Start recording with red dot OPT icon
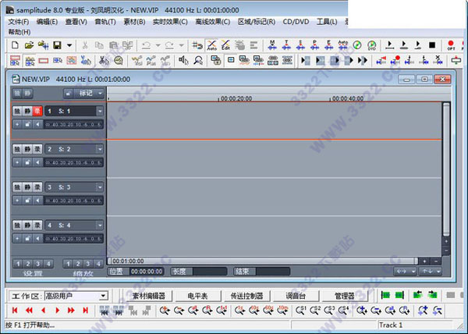The height and width of the screenshot is (334, 468). 451,45
